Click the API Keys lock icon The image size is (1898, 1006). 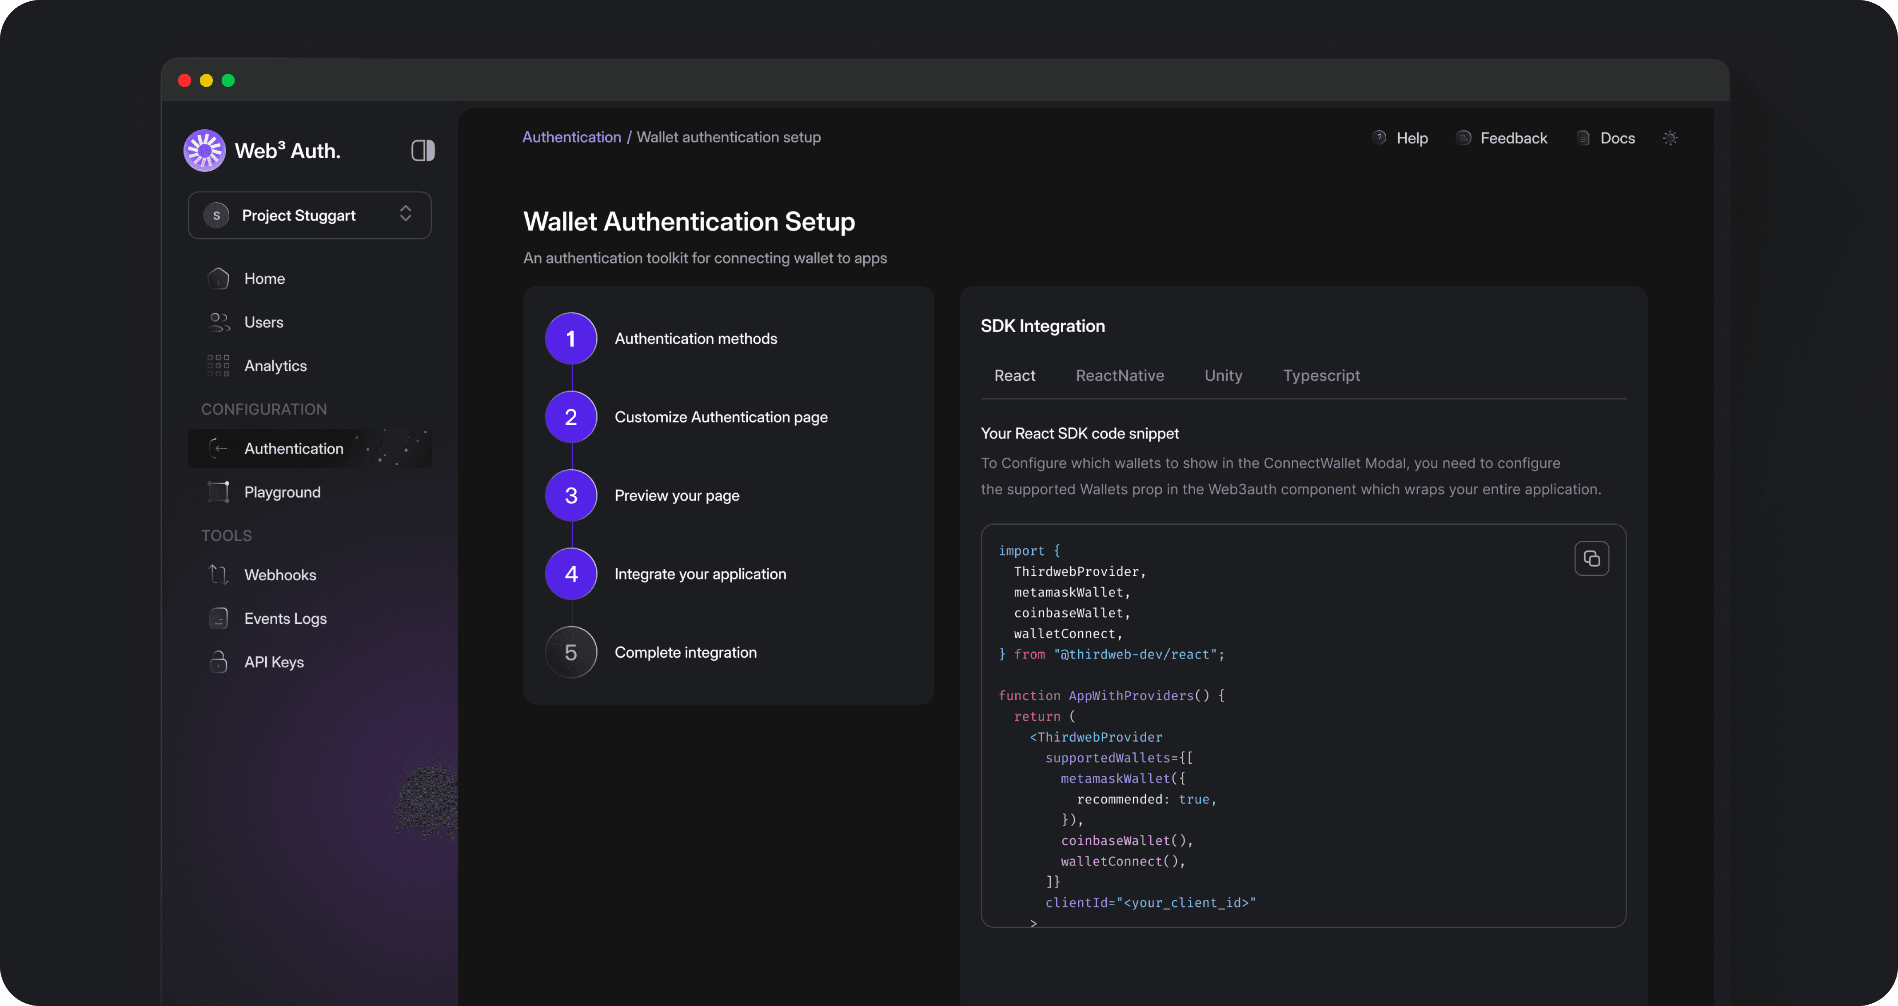coord(218,661)
